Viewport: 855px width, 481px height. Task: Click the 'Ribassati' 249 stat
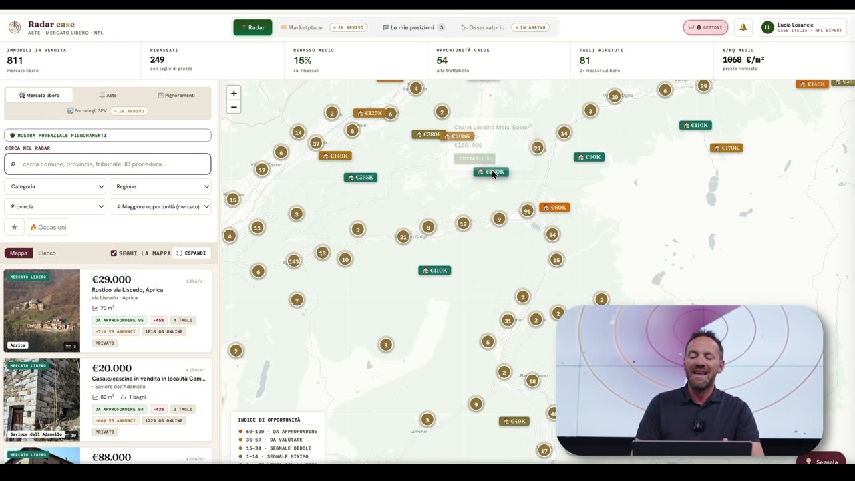[212, 60]
